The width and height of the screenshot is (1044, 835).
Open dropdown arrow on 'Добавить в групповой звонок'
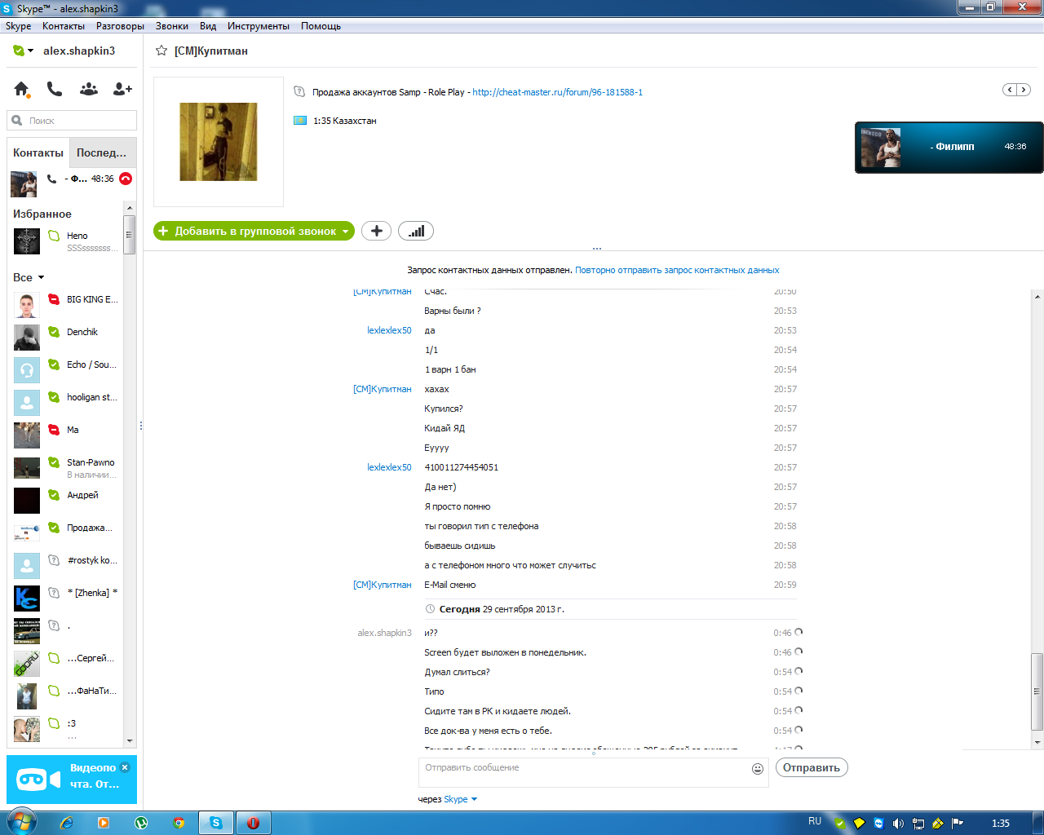(x=345, y=232)
